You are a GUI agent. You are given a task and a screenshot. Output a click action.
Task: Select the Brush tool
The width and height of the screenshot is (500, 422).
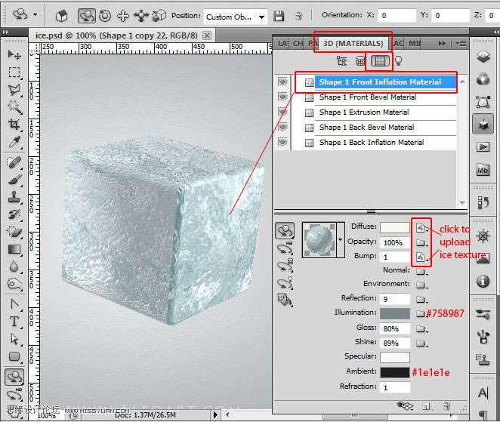(x=14, y=180)
